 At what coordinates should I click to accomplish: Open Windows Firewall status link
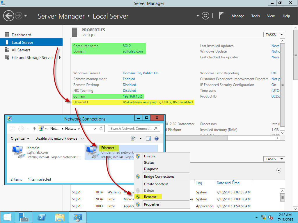141,73
